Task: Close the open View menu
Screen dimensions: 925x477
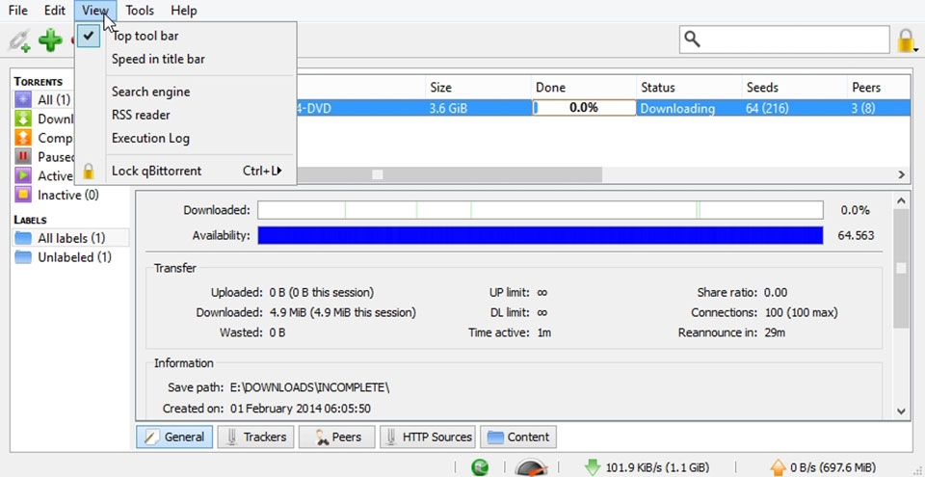Action: (95, 11)
